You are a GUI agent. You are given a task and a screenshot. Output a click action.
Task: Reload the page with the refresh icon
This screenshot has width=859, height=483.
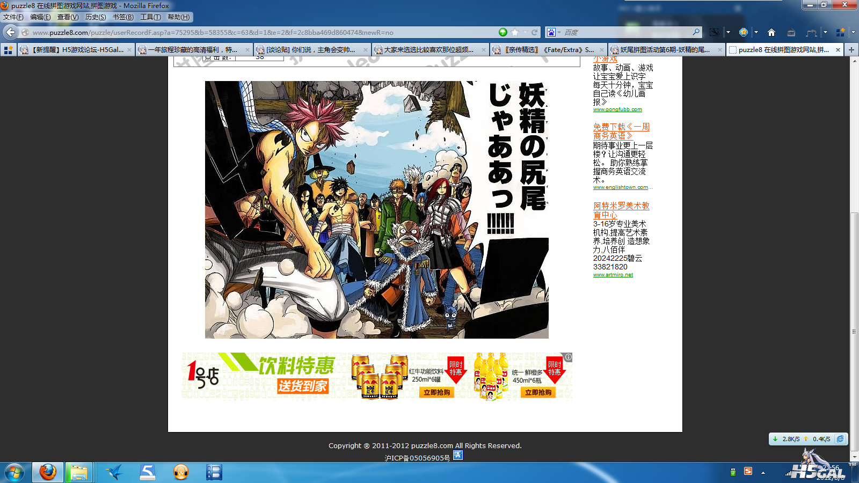pyautogui.click(x=535, y=32)
